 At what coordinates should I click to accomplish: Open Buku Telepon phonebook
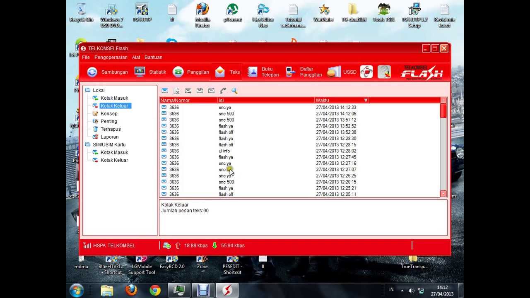(263, 72)
